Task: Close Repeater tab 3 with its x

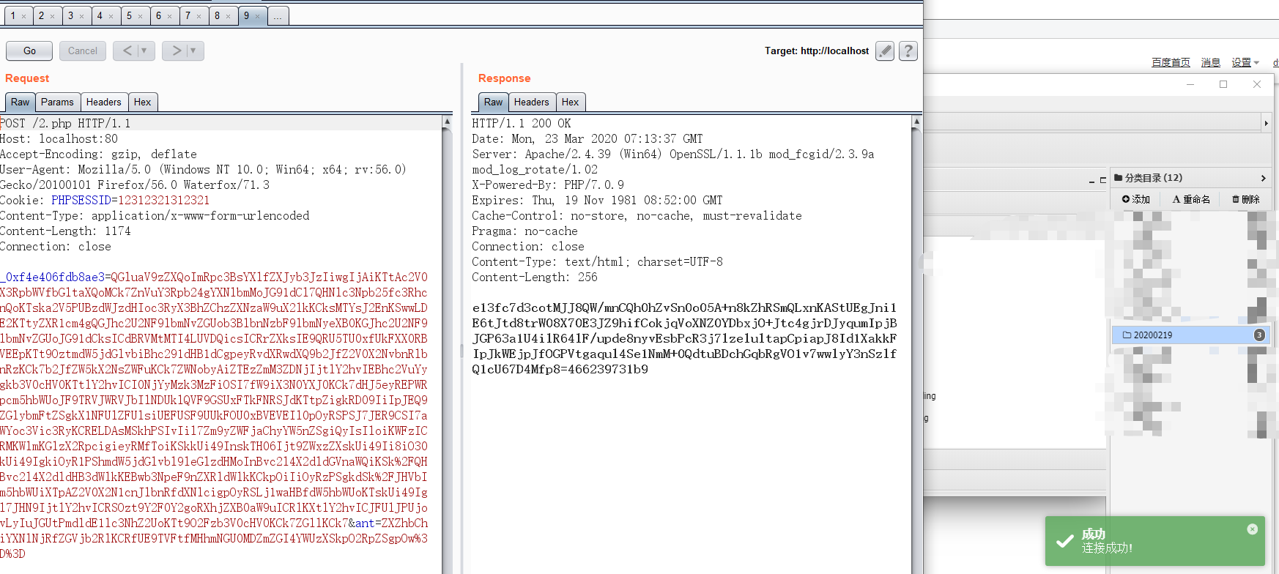Action: click(82, 16)
